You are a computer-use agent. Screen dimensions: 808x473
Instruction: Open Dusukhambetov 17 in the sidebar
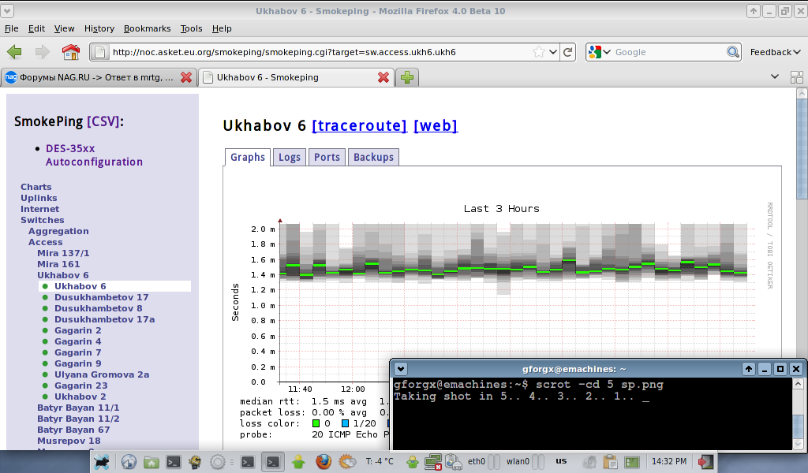point(101,297)
